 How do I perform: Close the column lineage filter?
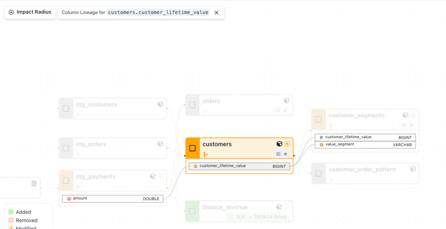[x=216, y=12]
